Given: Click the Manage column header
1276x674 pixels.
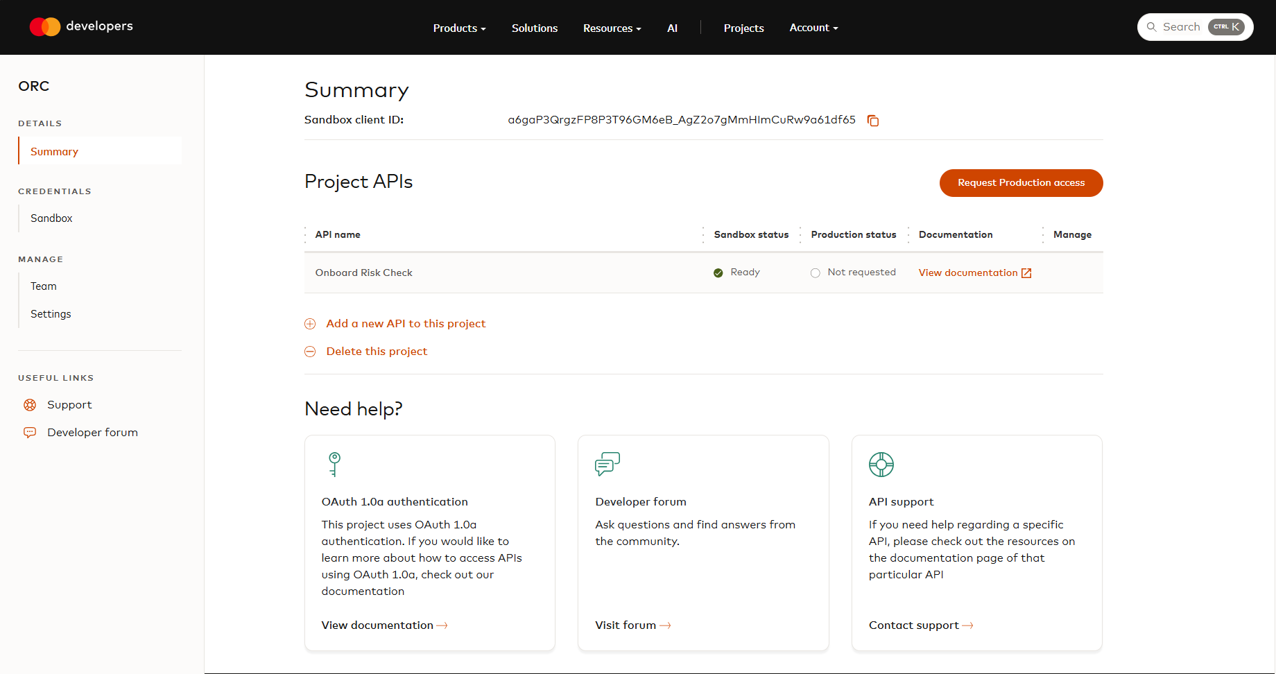Looking at the screenshot, I should 1072,235.
